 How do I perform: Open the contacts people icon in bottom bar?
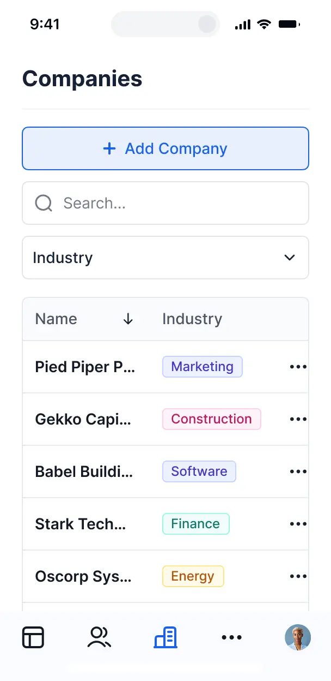pyautogui.click(x=99, y=637)
